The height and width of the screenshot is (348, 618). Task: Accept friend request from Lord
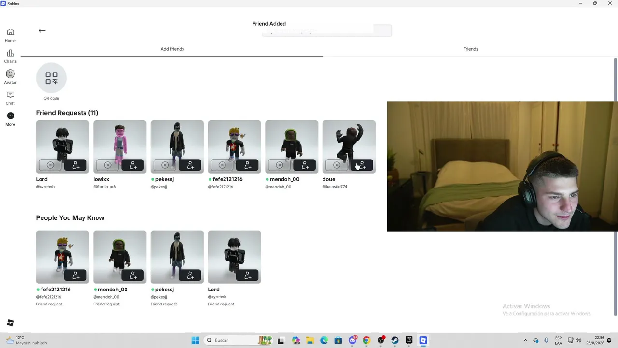coord(76,165)
